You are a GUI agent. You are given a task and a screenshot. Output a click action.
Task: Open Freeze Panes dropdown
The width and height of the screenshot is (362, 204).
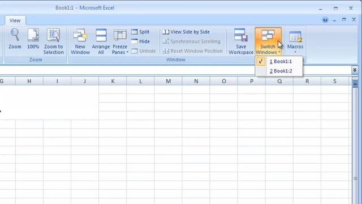click(120, 41)
